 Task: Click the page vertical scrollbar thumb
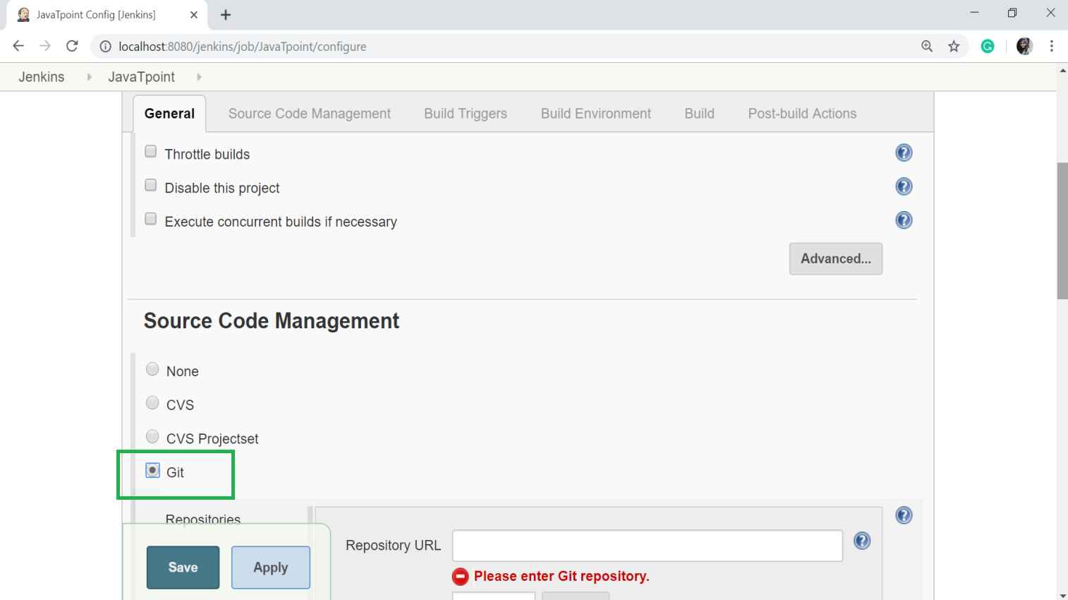pyautogui.click(x=1062, y=231)
